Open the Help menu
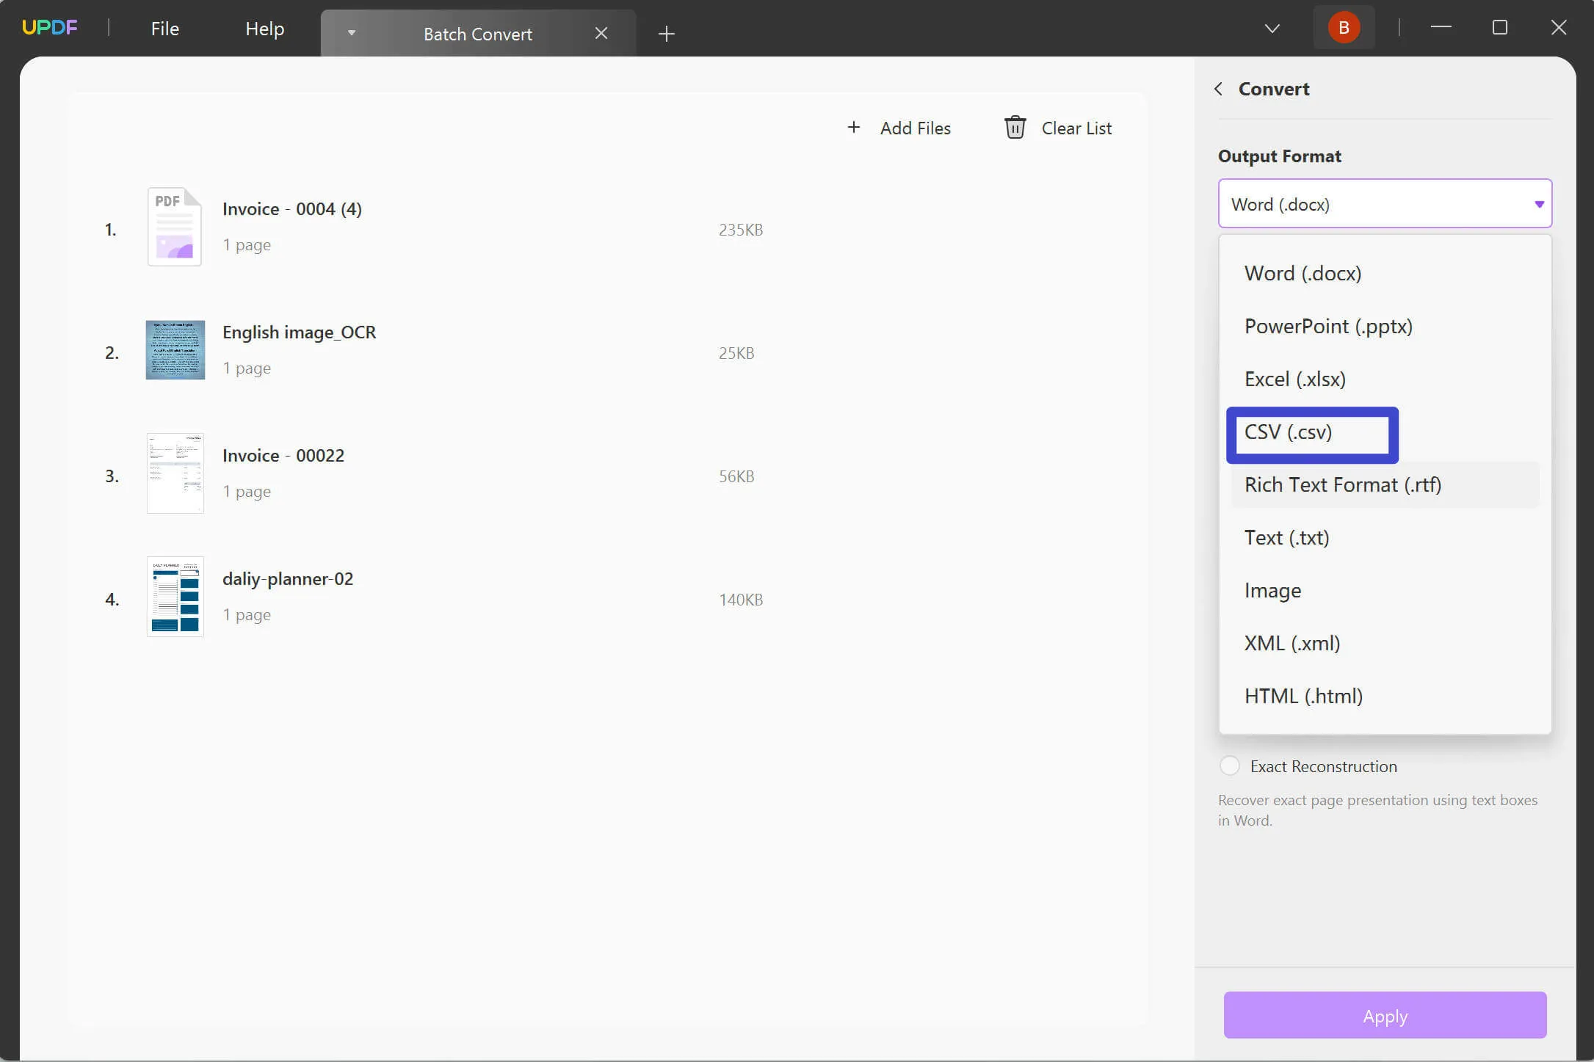Viewport: 1594px width, 1062px height. point(264,27)
